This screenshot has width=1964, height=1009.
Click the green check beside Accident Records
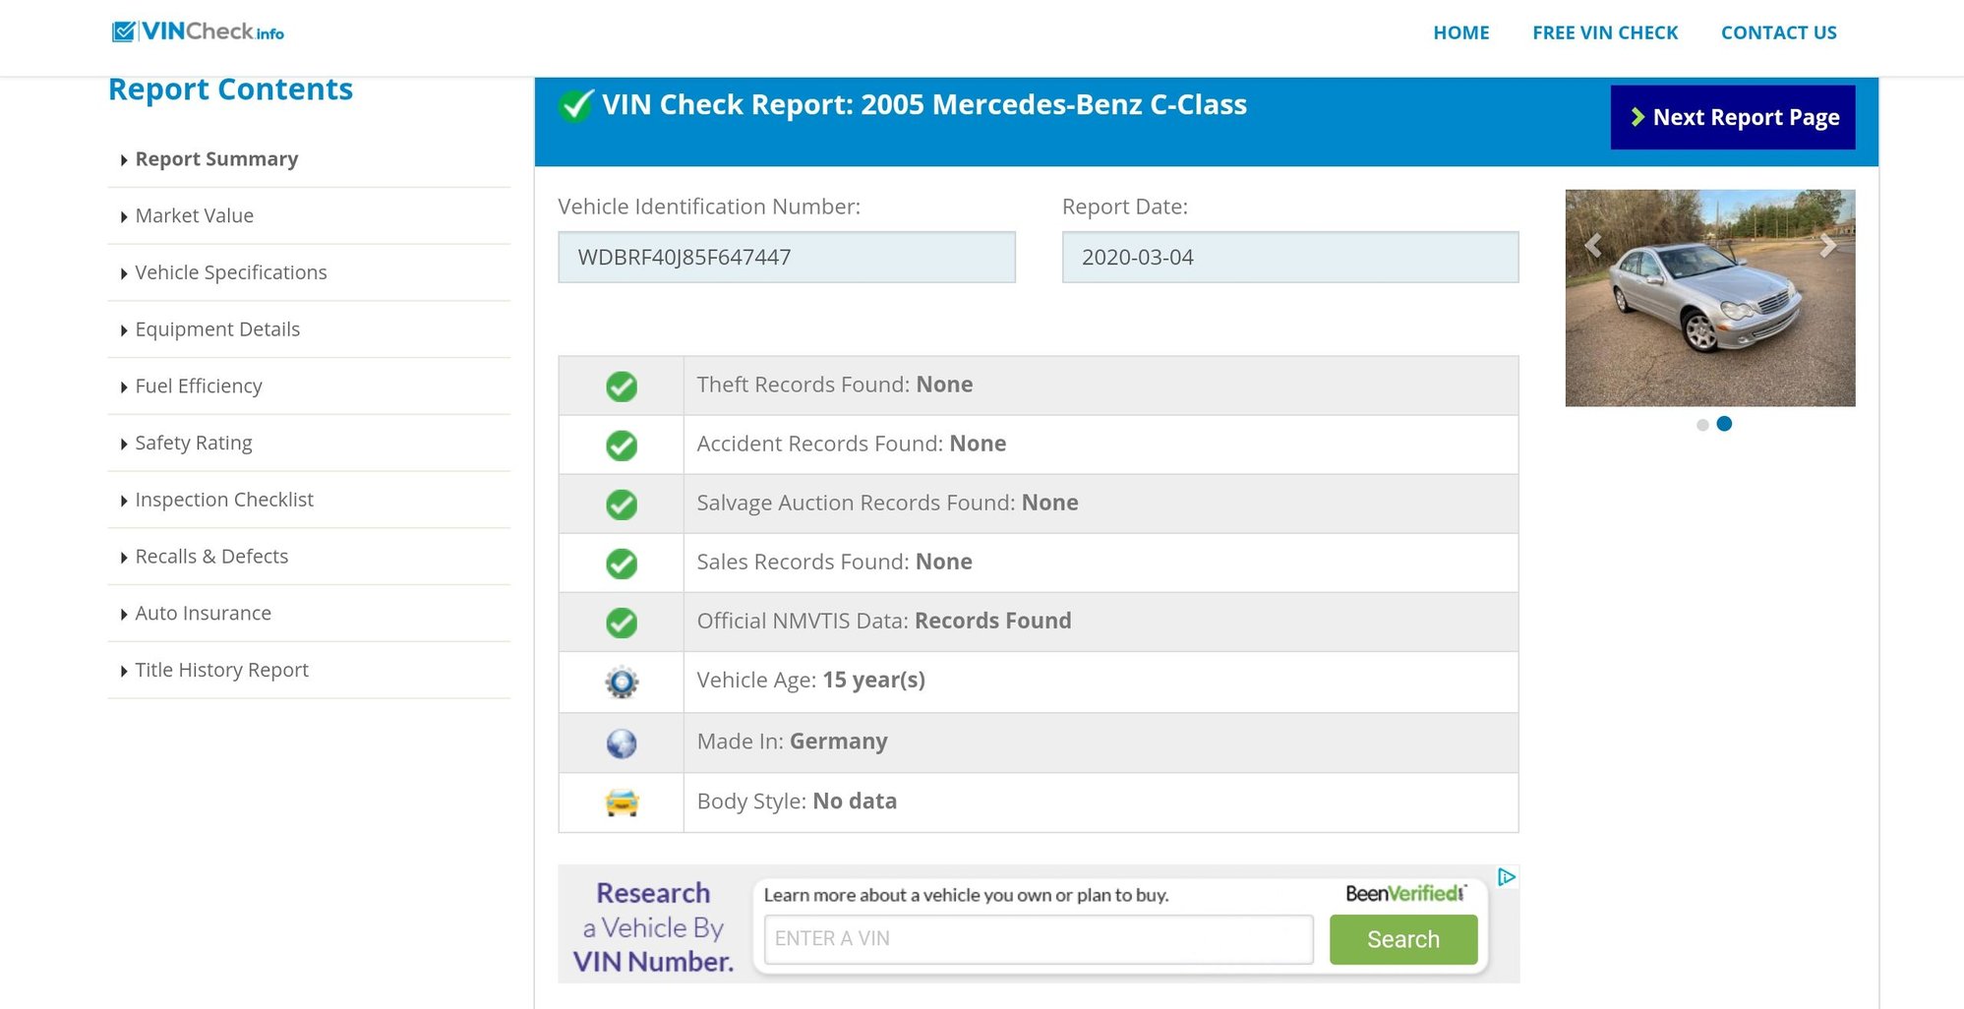click(622, 445)
